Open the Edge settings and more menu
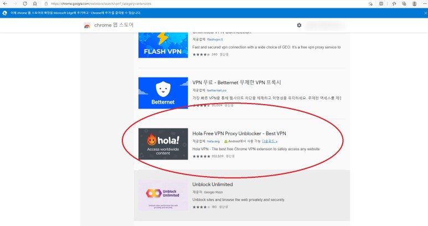 pyautogui.click(x=424, y=4)
